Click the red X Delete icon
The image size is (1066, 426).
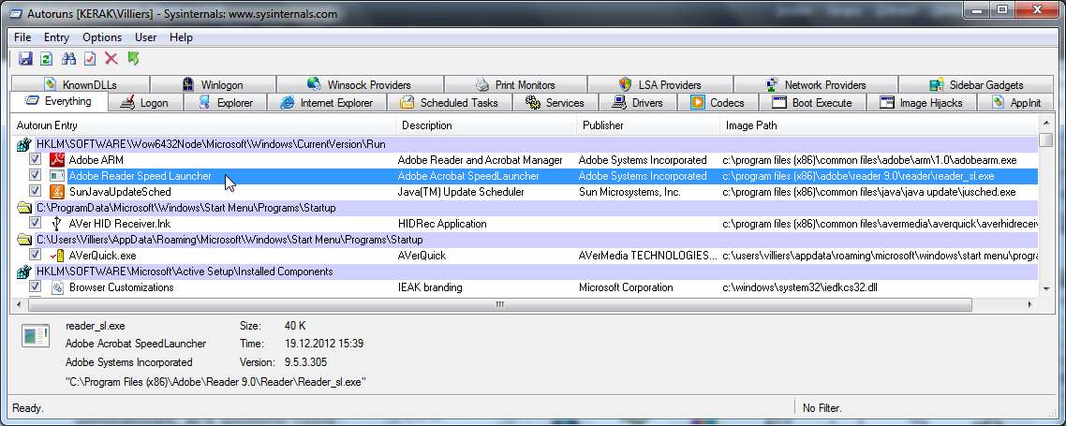pyautogui.click(x=111, y=59)
